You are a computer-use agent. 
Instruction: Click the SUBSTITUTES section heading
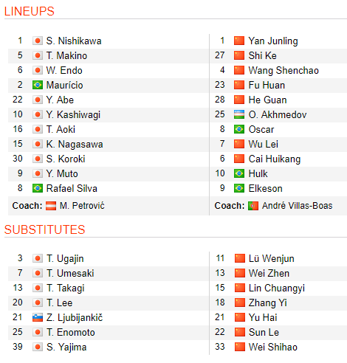(x=44, y=229)
